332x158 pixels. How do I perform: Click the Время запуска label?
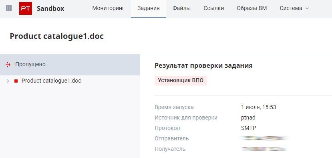(x=174, y=107)
